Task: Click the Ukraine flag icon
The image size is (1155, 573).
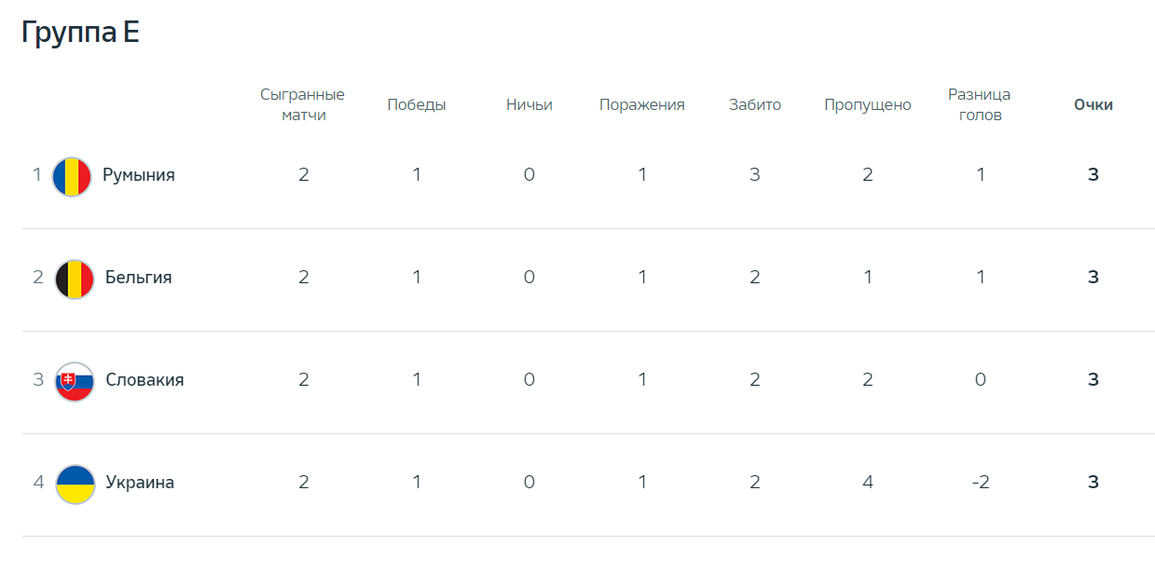Action: pos(75,484)
